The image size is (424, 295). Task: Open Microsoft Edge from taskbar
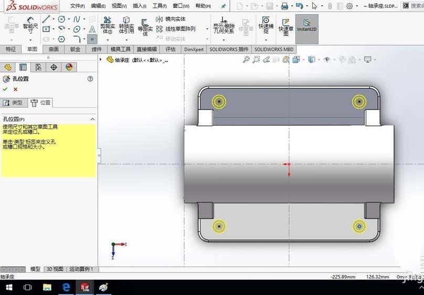pos(66,287)
